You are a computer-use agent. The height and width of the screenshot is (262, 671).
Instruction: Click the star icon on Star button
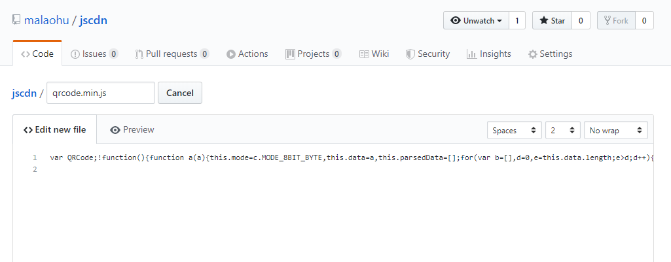[x=544, y=20]
